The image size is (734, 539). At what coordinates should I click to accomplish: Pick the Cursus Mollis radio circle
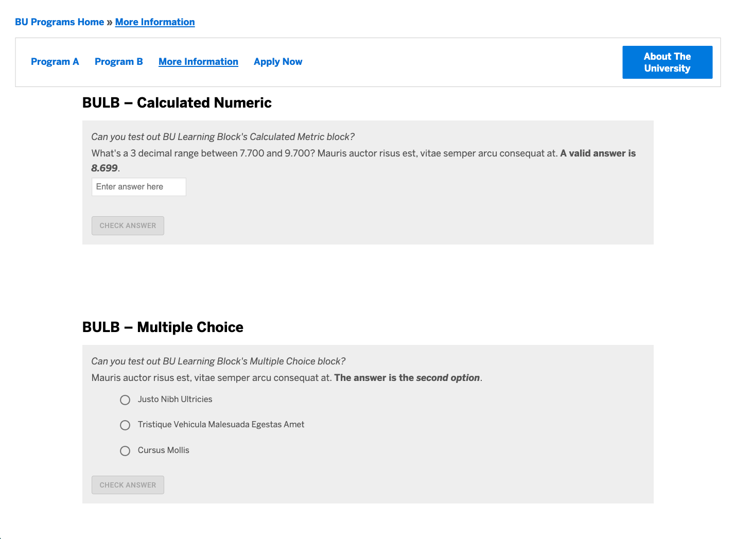tap(125, 451)
